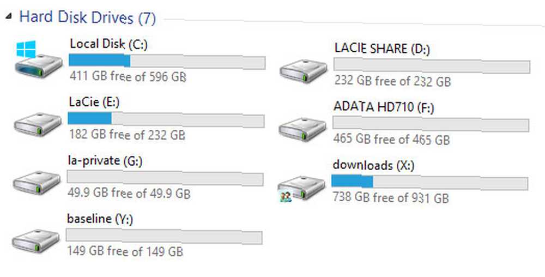Click the C: drive usage bar
The width and height of the screenshot is (545, 277).
[167, 61]
